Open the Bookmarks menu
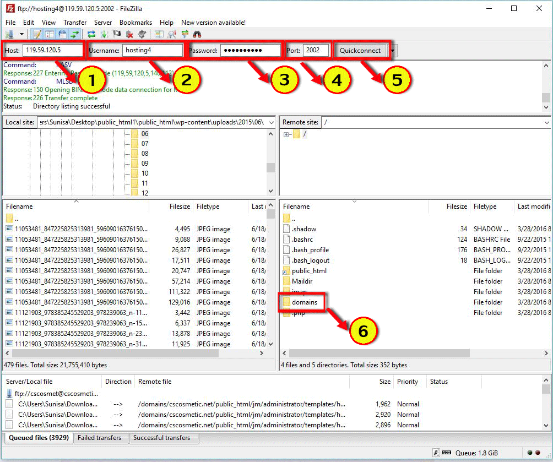The image size is (553, 462). [135, 23]
